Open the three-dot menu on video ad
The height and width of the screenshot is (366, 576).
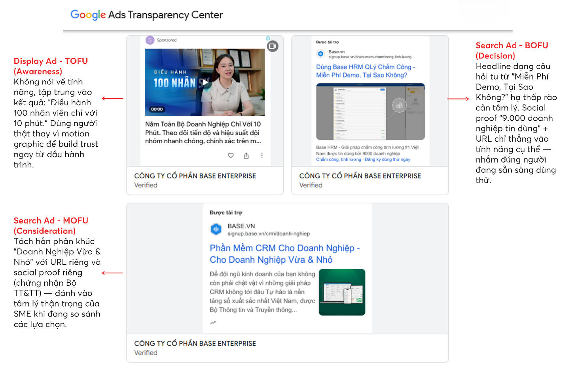[x=262, y=156]
